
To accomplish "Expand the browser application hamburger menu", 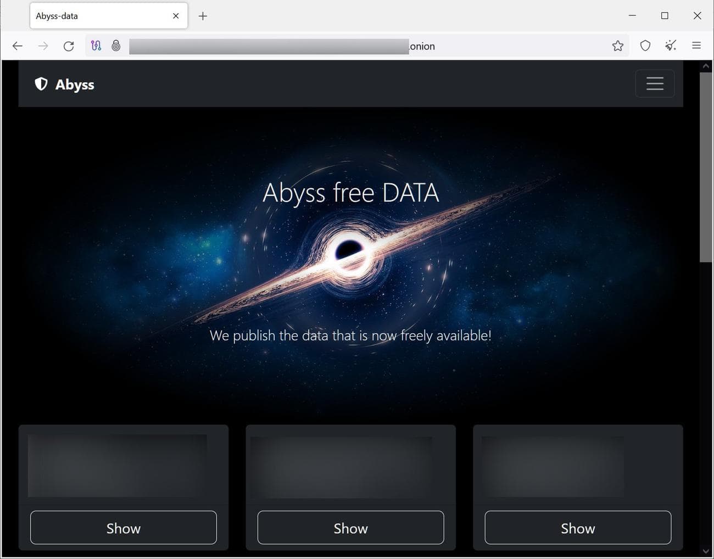I will 696,46.
